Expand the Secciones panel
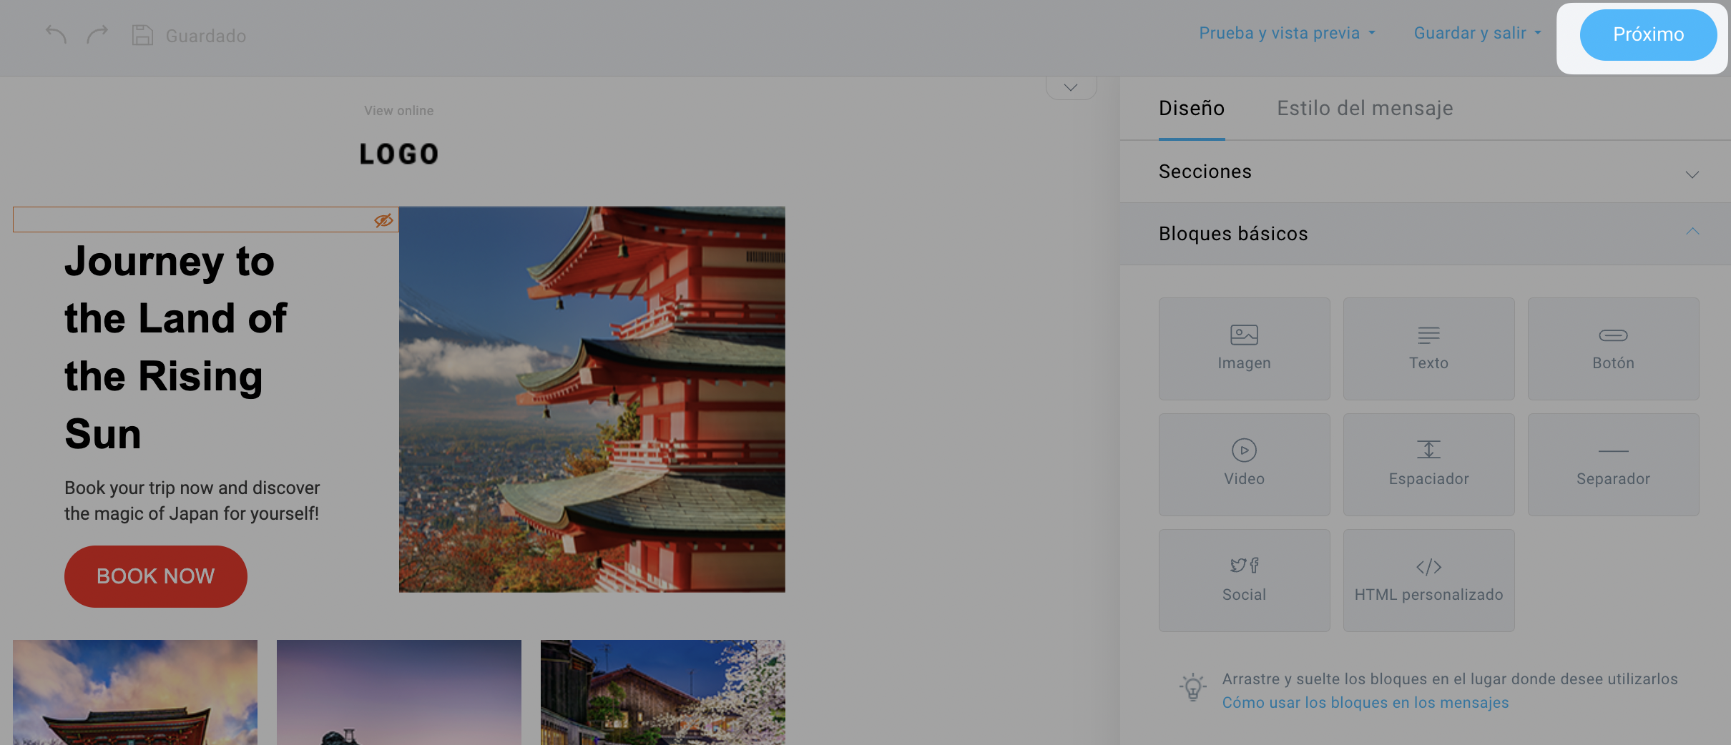The width and height of the screenshot is (1731, 745). click(1425, 172)
